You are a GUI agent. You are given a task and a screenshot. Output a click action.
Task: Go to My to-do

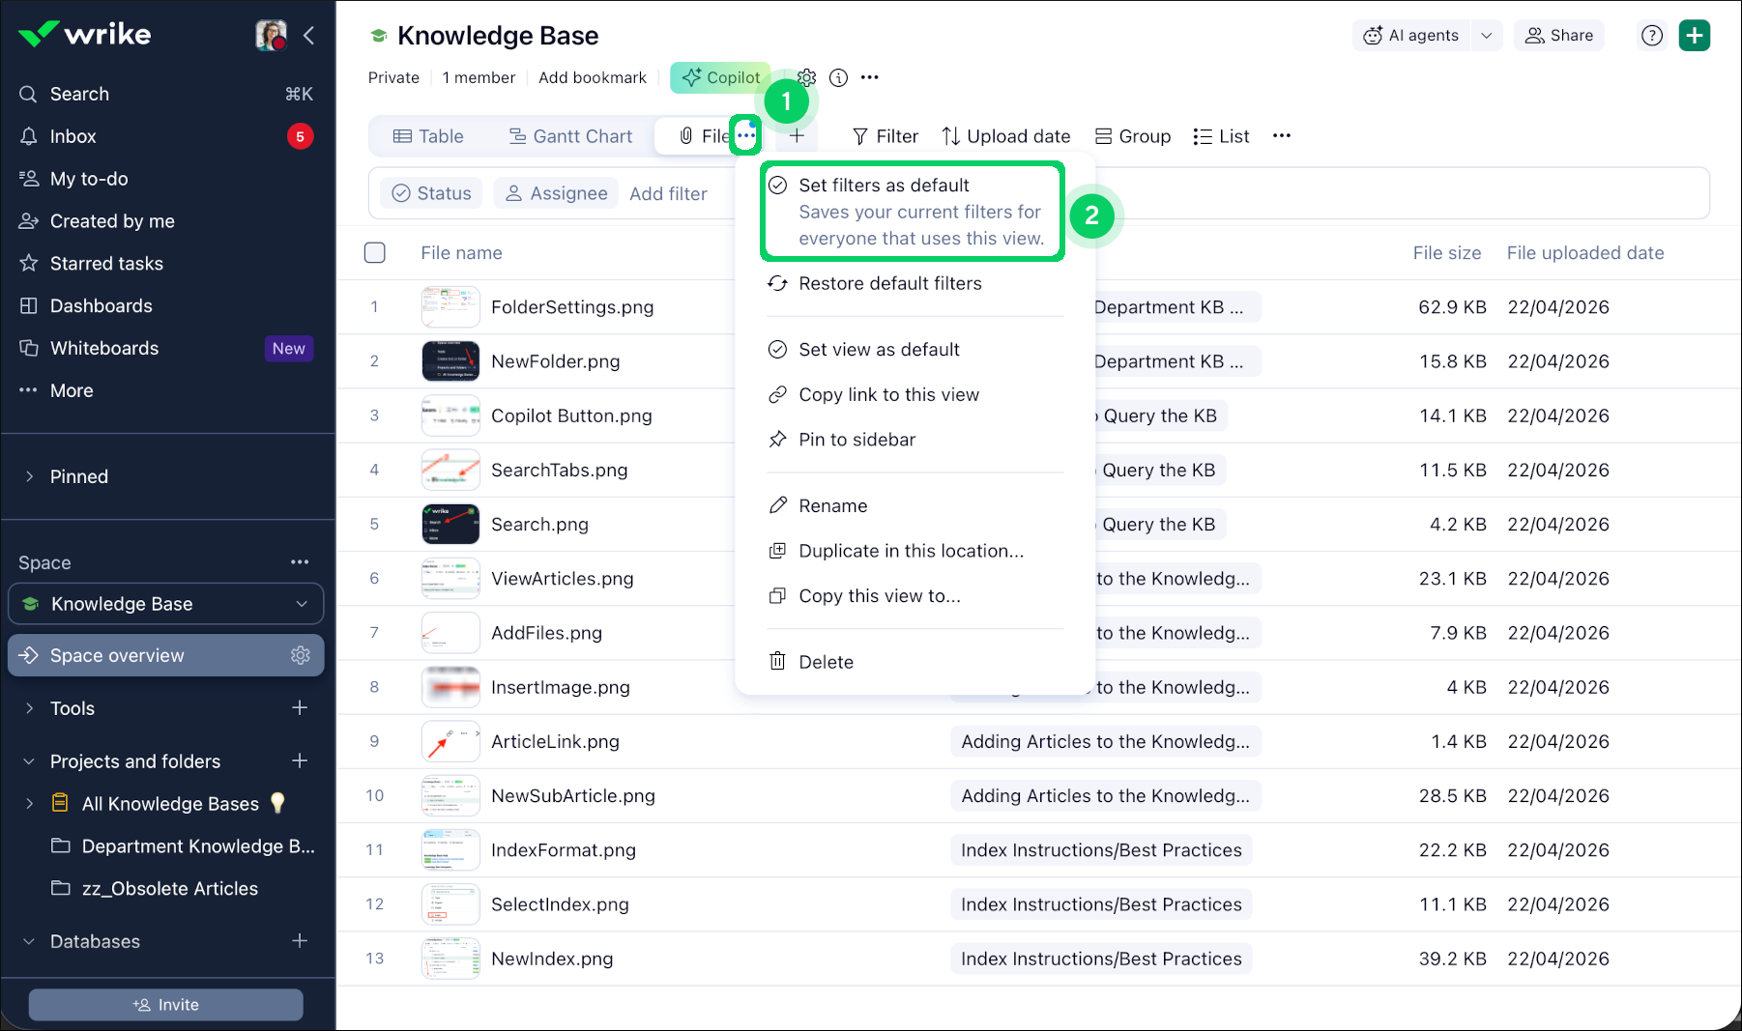[166, 179]
